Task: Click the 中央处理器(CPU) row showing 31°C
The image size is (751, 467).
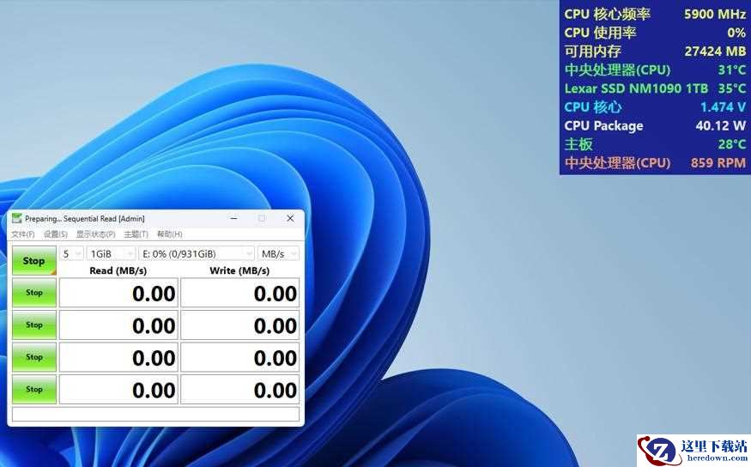Action: point(655,70)
